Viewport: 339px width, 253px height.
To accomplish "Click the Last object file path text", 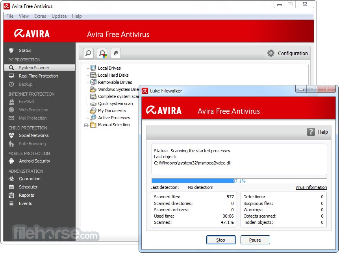I will click(192, 163).
